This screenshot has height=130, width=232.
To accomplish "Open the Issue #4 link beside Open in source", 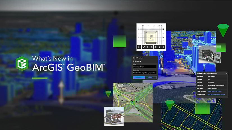I will tap(216, 94).
